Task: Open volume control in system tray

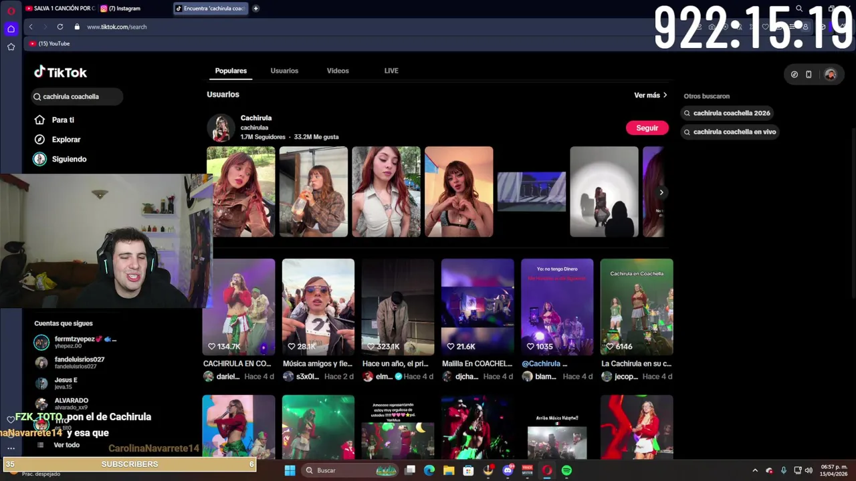Action: (x=809, y=470)
